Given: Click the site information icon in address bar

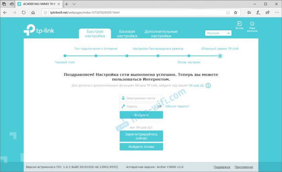Looking at the screenshot, I should 45,12.
